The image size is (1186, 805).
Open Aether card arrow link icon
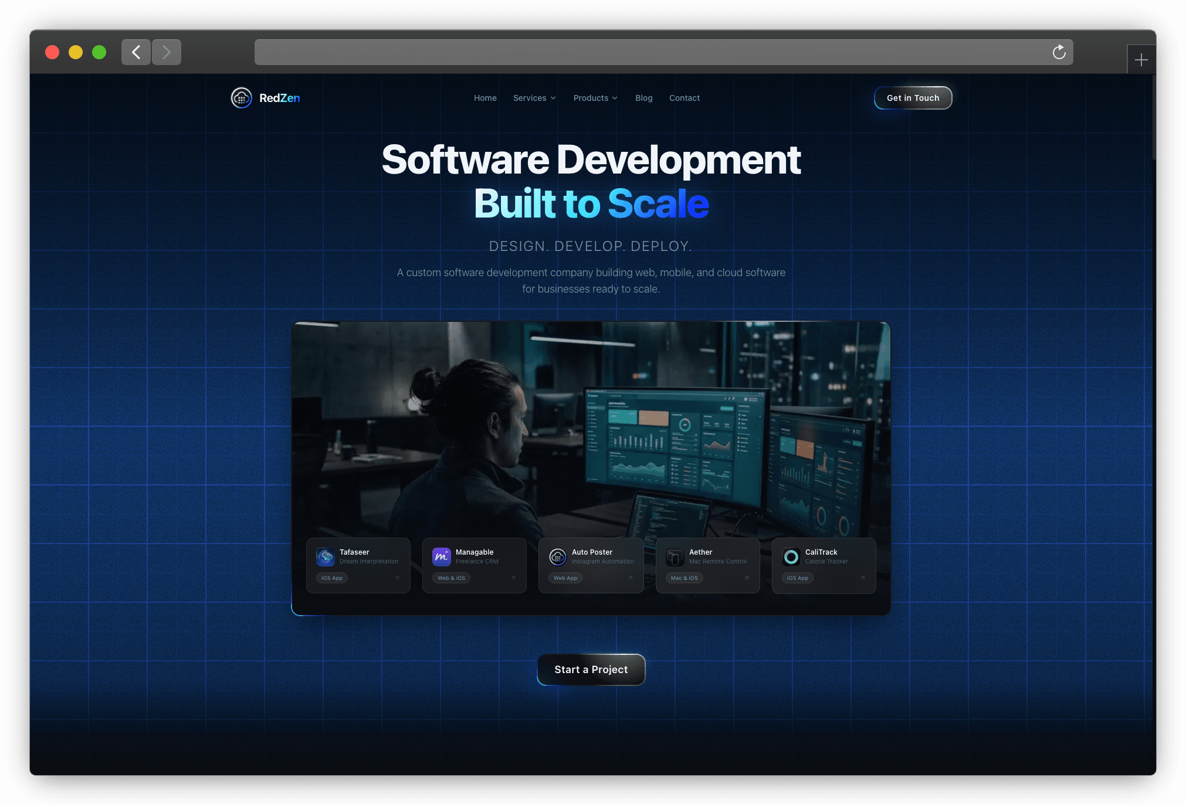coord(747,578)
